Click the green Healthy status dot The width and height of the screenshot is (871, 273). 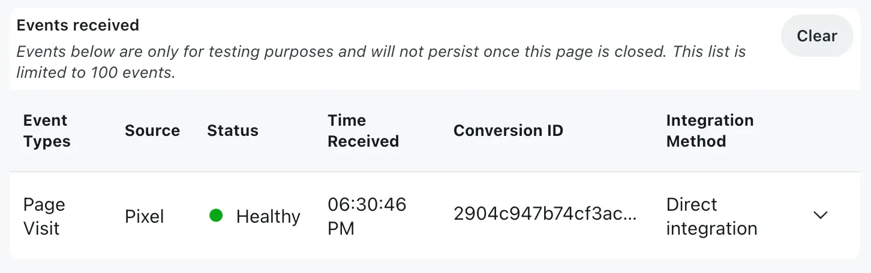[216, 216]
